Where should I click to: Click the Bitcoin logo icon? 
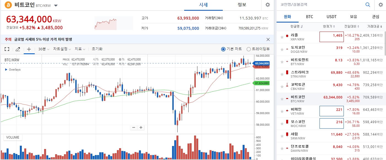coord(8,5)
